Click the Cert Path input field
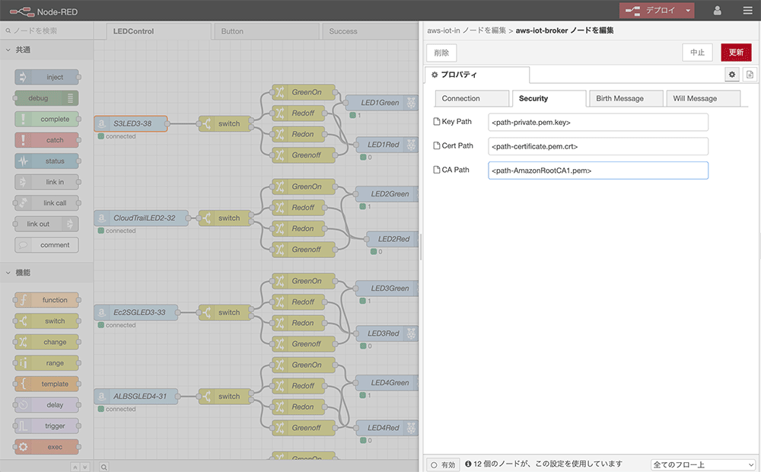761x472 pixels. [x=598, y=146]
